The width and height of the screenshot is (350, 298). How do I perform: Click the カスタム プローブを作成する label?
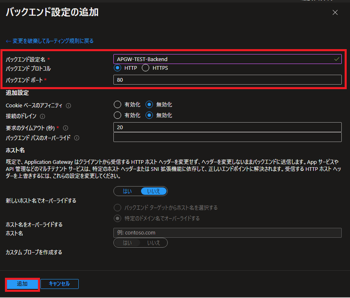(x=34, y=253)
